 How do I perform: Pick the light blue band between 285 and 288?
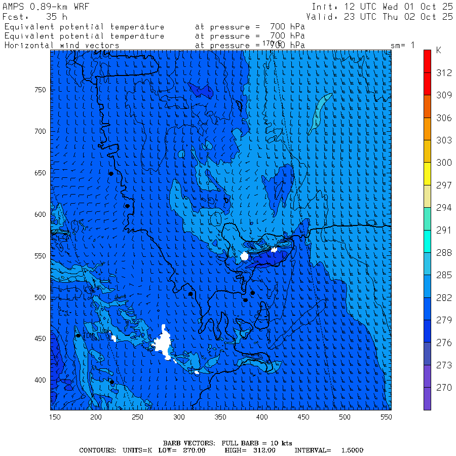427,264
